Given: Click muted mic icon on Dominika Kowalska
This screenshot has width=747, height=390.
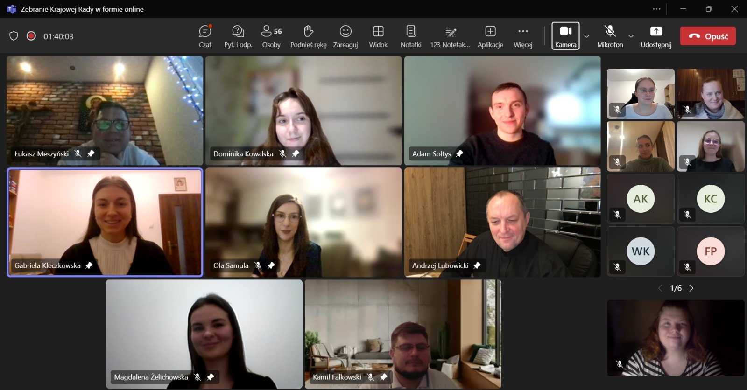Looking at the screenshot, I should coord(282,153).
